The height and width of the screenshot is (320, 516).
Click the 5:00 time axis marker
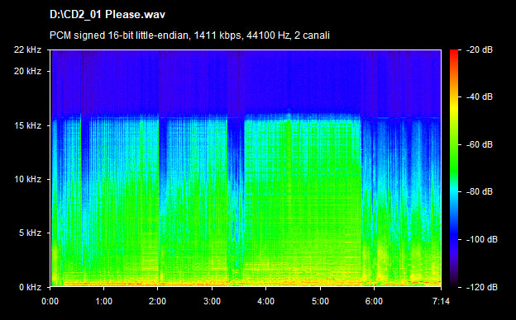pos(320,301)
